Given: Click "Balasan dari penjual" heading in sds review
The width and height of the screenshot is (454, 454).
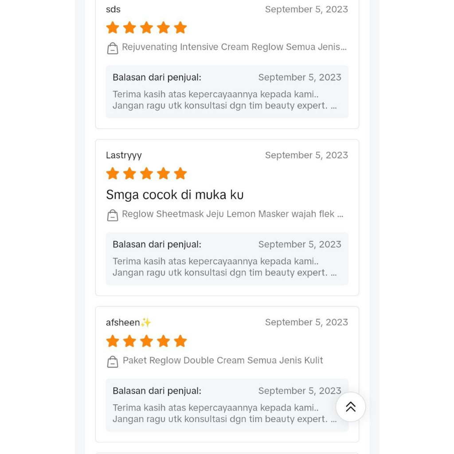Looking at the screenshot, I should tap(157, 78).
